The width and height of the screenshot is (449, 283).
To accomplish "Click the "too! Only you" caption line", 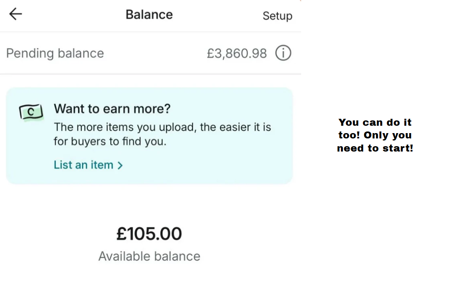I will pyautogui.click(x=375, y=135).
